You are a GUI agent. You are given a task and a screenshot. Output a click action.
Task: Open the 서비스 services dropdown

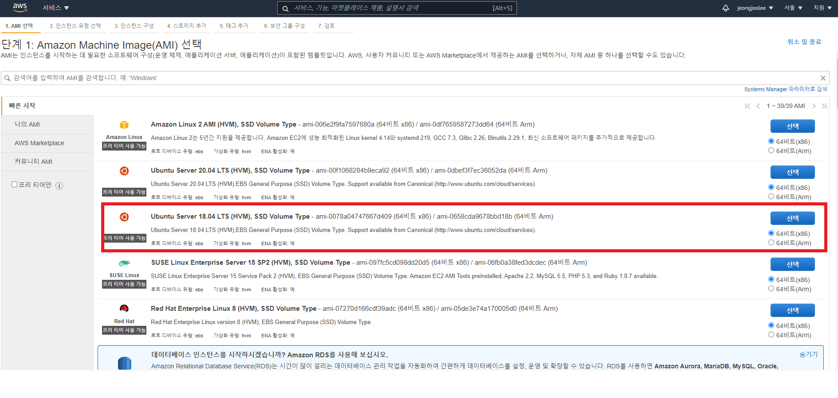tap(55, 8)
